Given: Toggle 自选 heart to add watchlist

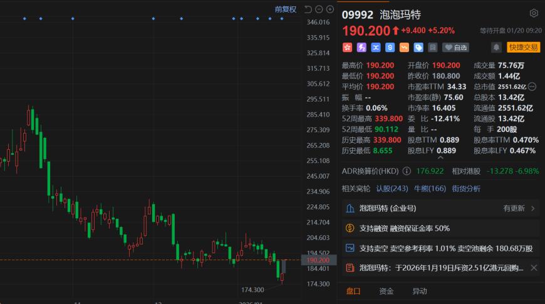Looking at the screenshot, I should (x=455, y=47).
